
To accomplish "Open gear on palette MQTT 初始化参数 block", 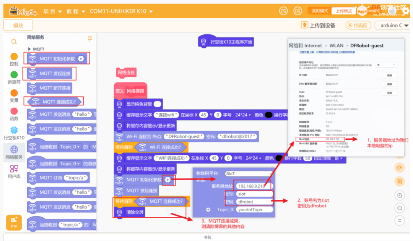I will [81, 59].
